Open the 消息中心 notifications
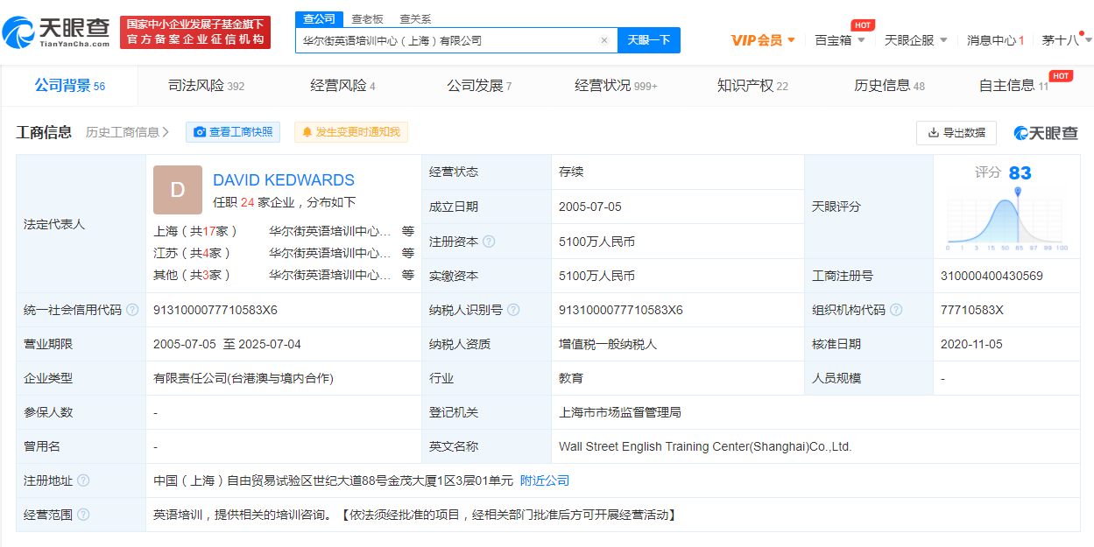The image size is (1094, 547). [995, 40]
